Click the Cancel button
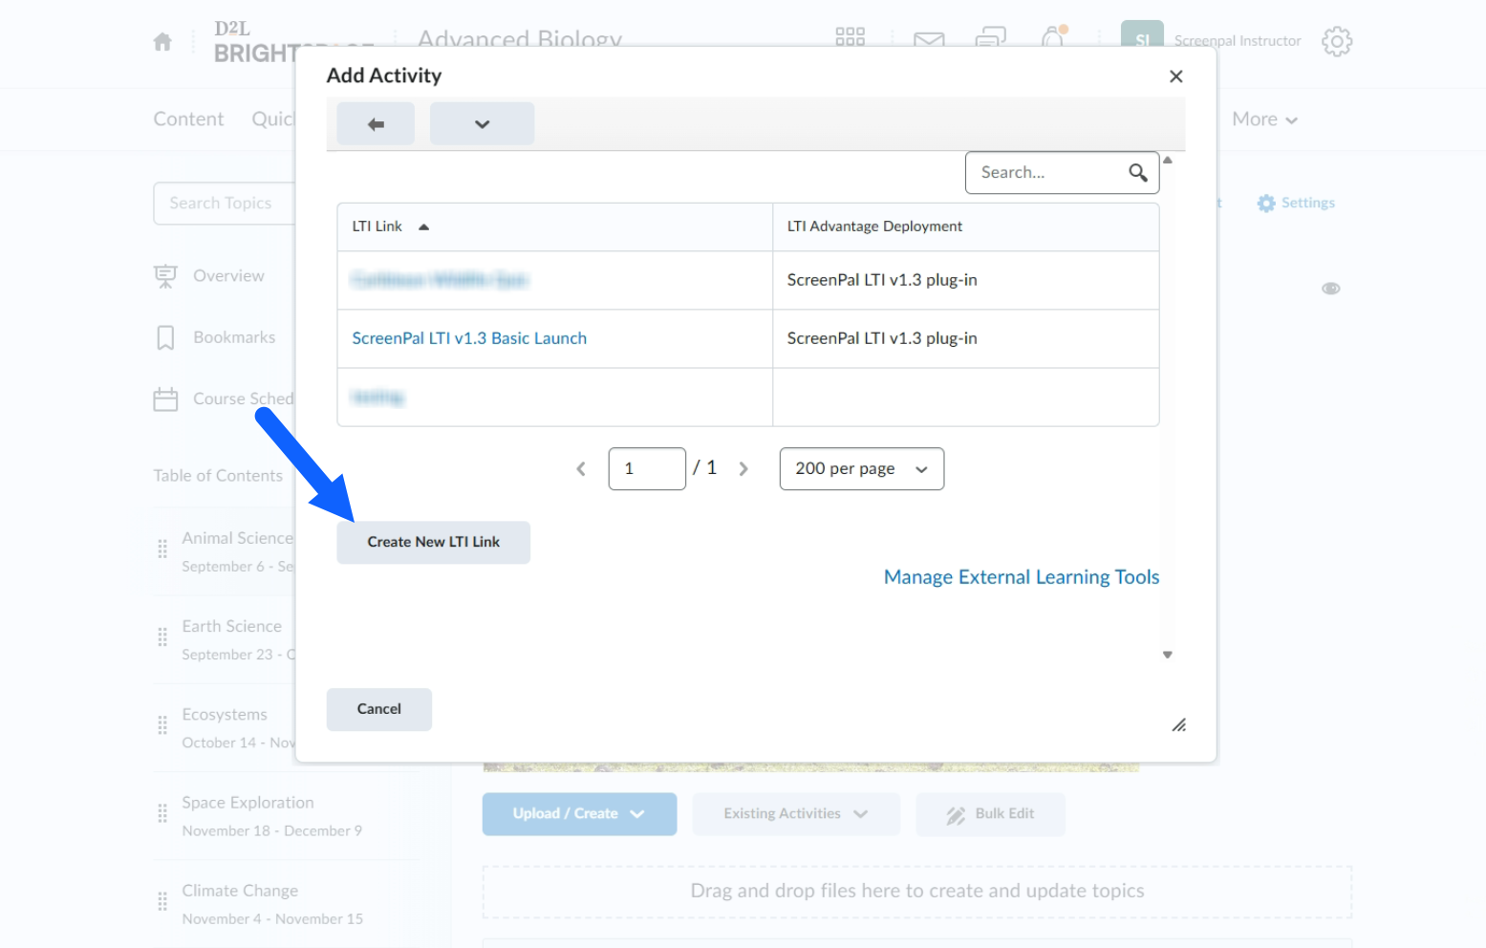1486x948 pixels. pyautogui.click(x=379, y=709)
